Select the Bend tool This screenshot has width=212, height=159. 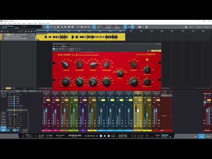[69, 27]
